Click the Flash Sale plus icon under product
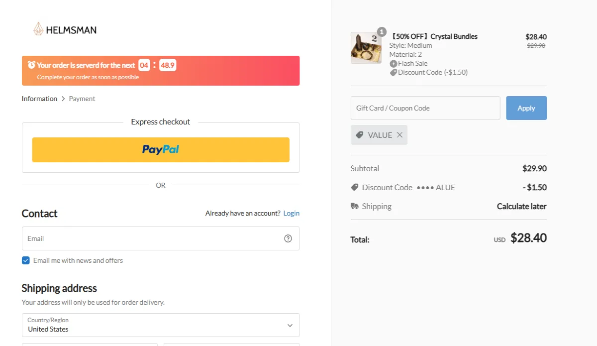Screen dimensions: 597x346 393,63
